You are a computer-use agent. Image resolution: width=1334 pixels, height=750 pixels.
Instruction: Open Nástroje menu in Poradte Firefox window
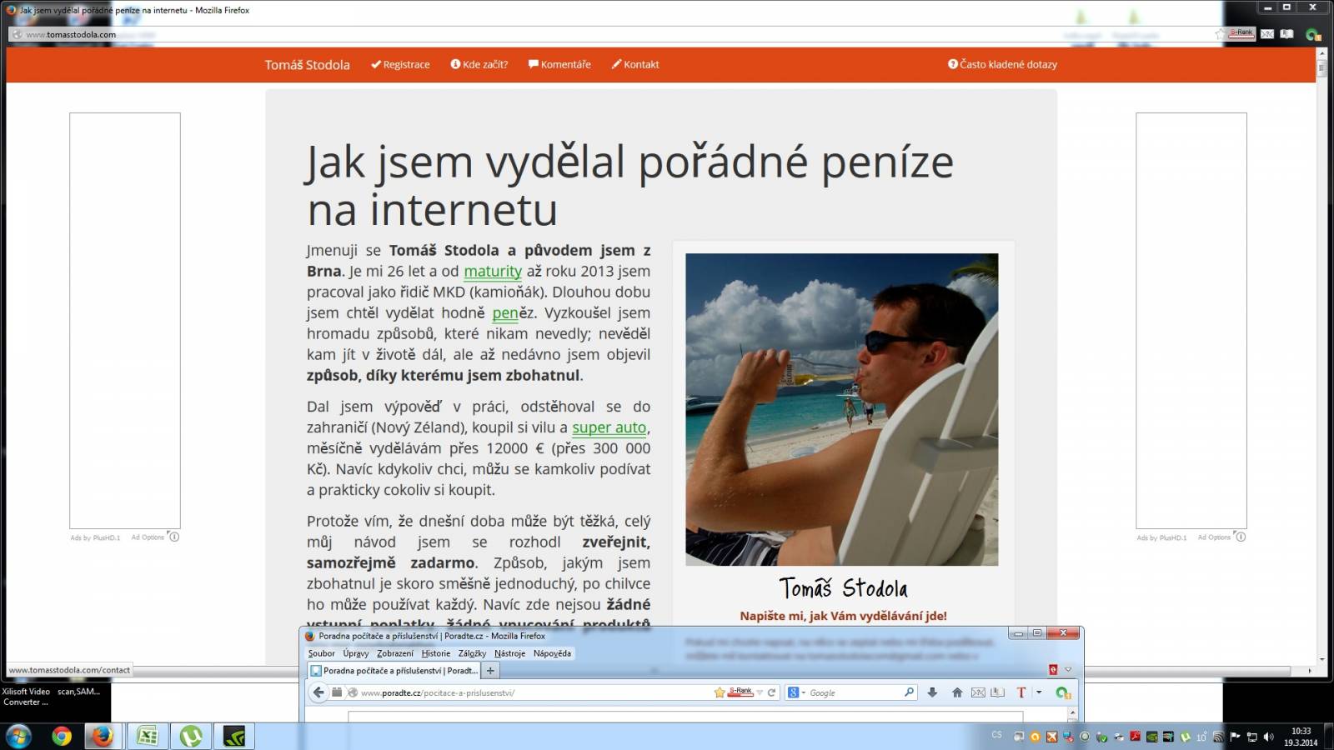(509, 653)
